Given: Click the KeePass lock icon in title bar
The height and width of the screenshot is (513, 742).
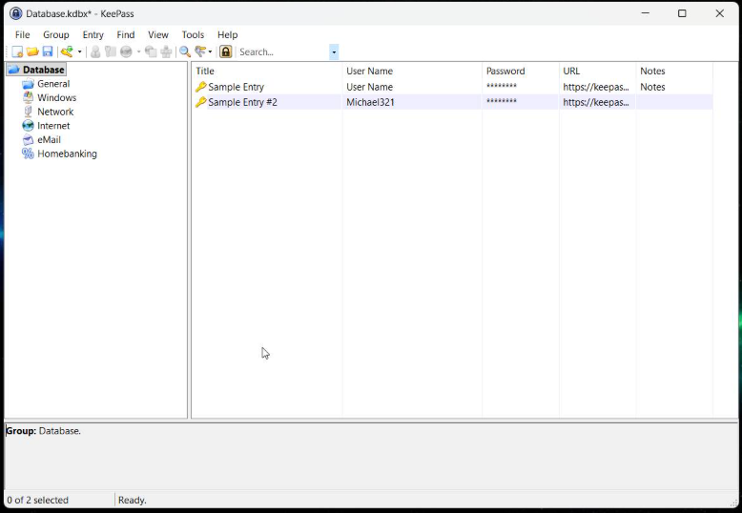Looking at the screenshot, I should tap(15, 13).
